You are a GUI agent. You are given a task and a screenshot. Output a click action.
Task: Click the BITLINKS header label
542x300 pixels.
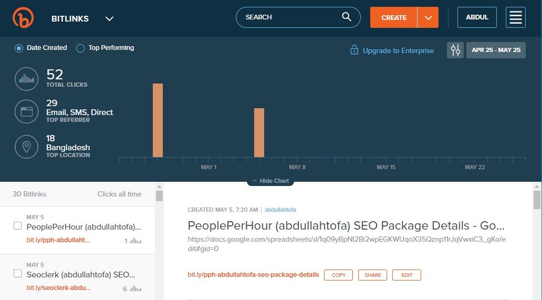click(70, 19)
